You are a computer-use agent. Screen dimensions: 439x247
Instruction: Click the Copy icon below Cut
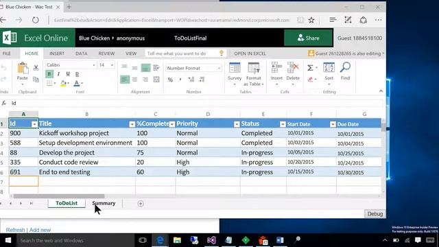click(36, 80)
